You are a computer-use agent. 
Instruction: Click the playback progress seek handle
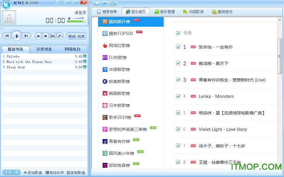(2, 27)
